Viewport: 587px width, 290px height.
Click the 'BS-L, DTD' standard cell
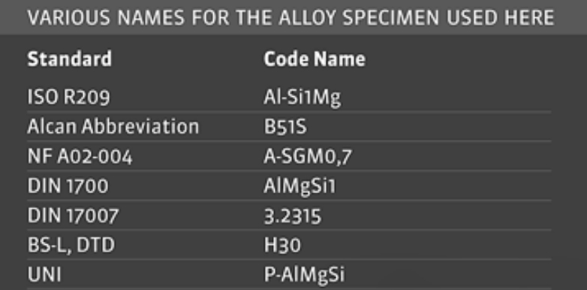tap(71, 246)
